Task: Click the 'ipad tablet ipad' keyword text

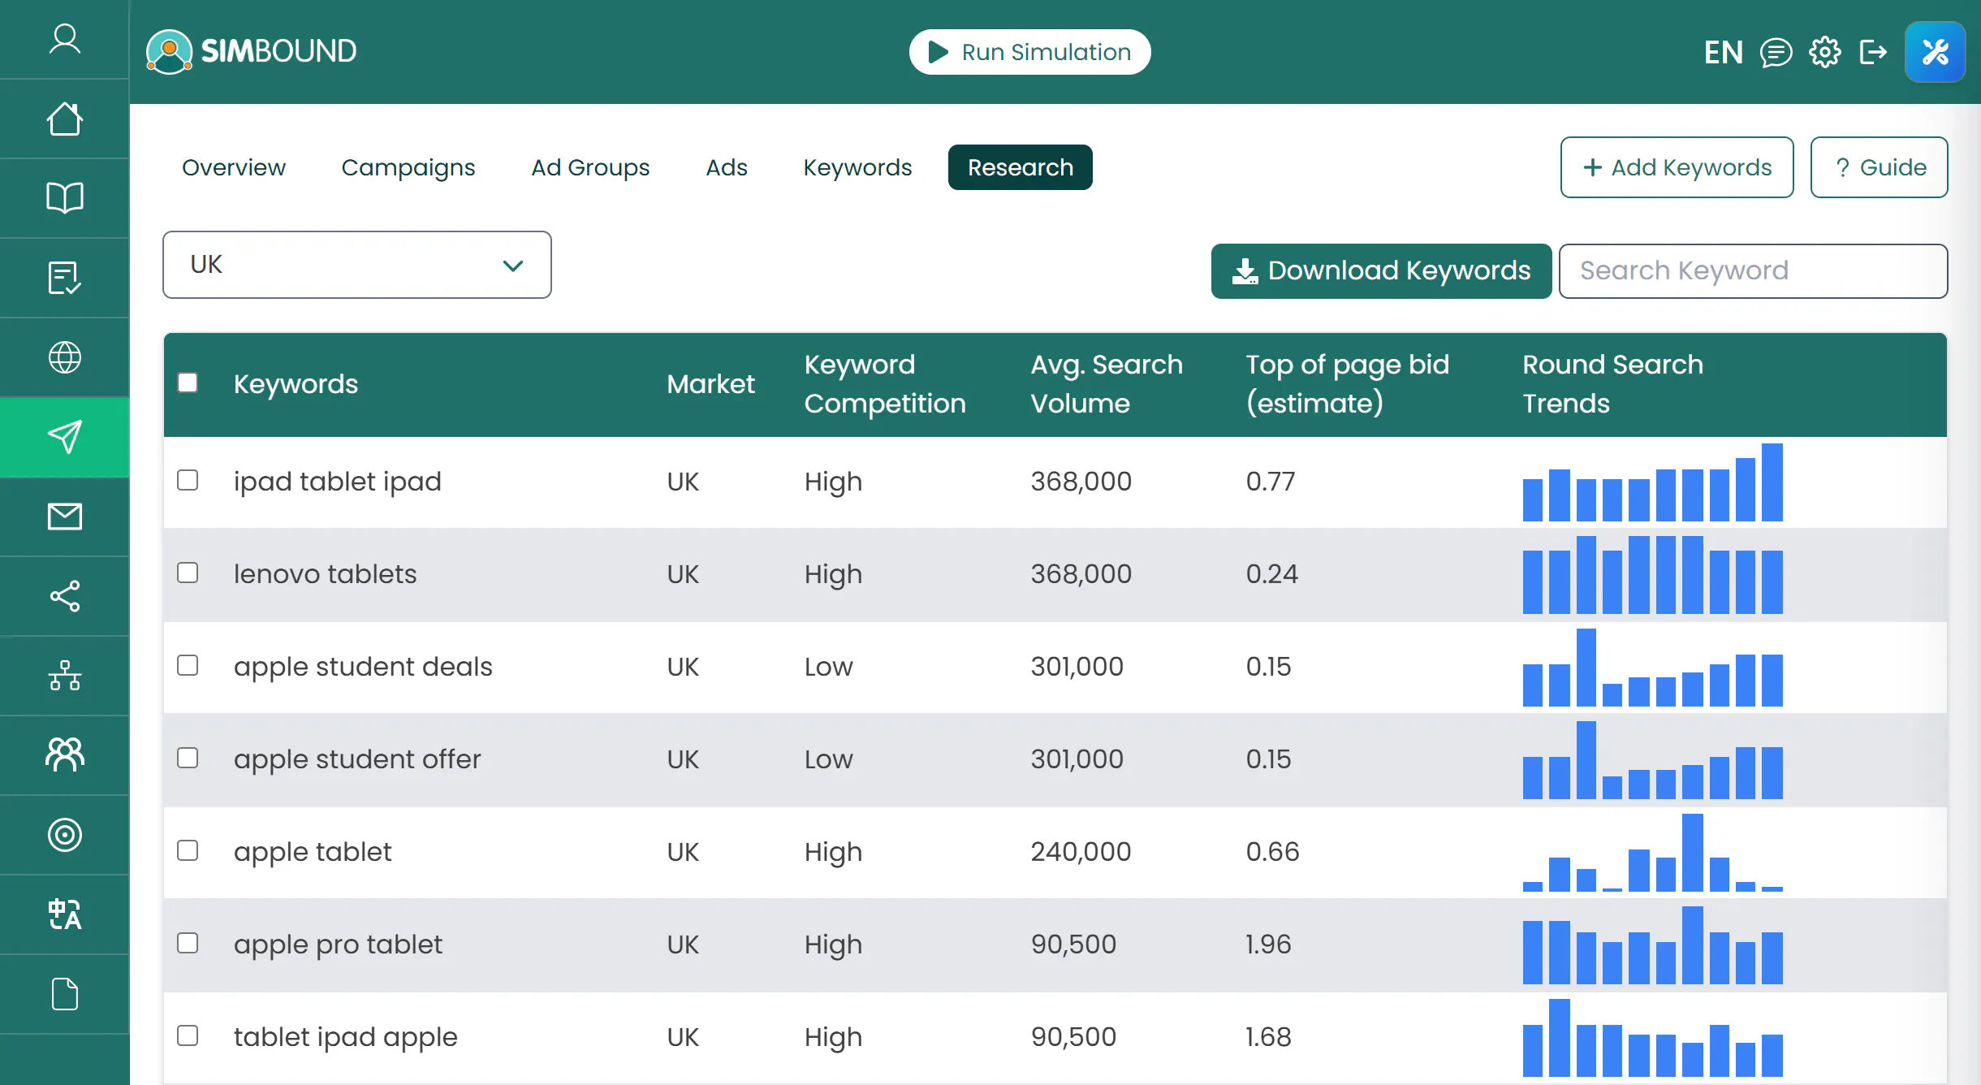Action: tap(338, 482)
